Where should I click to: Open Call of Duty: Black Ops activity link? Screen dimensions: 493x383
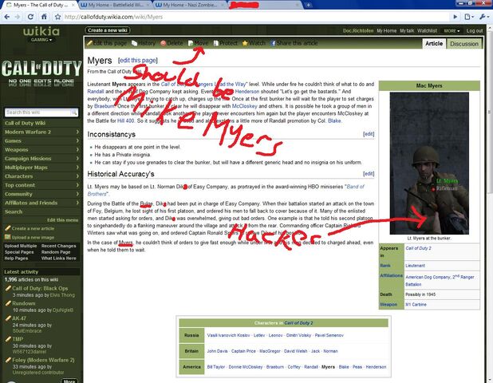[x=40, y=288]
